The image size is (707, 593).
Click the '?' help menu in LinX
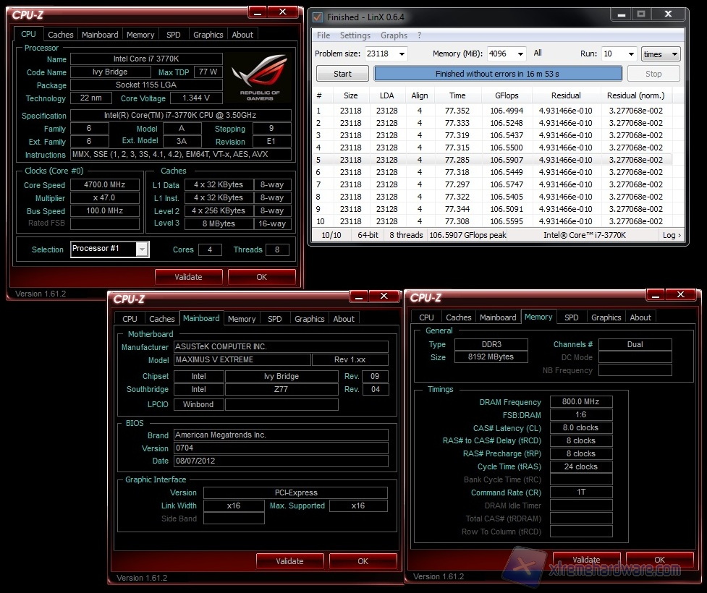pyautogui.click(x=419, y=35)
